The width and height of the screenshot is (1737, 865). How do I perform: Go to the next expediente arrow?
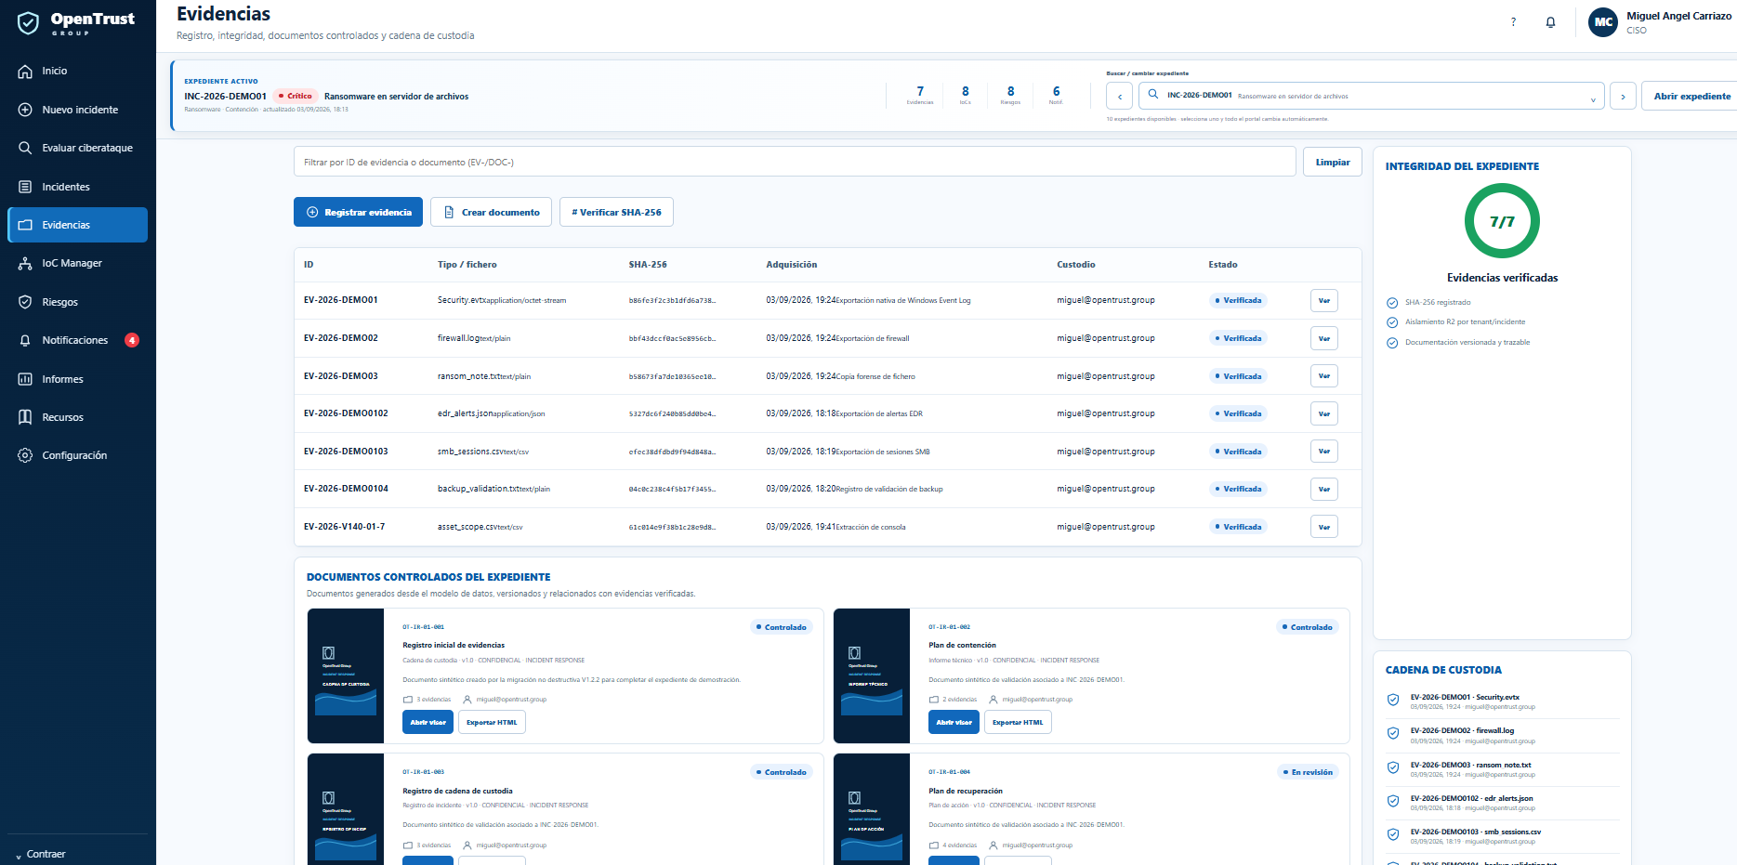1623,96
